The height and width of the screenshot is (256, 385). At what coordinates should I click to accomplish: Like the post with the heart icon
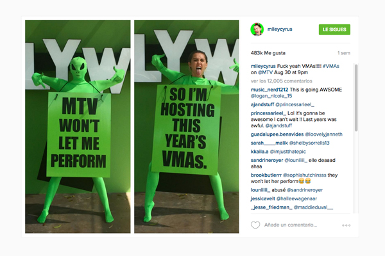[x=255, y=225]
